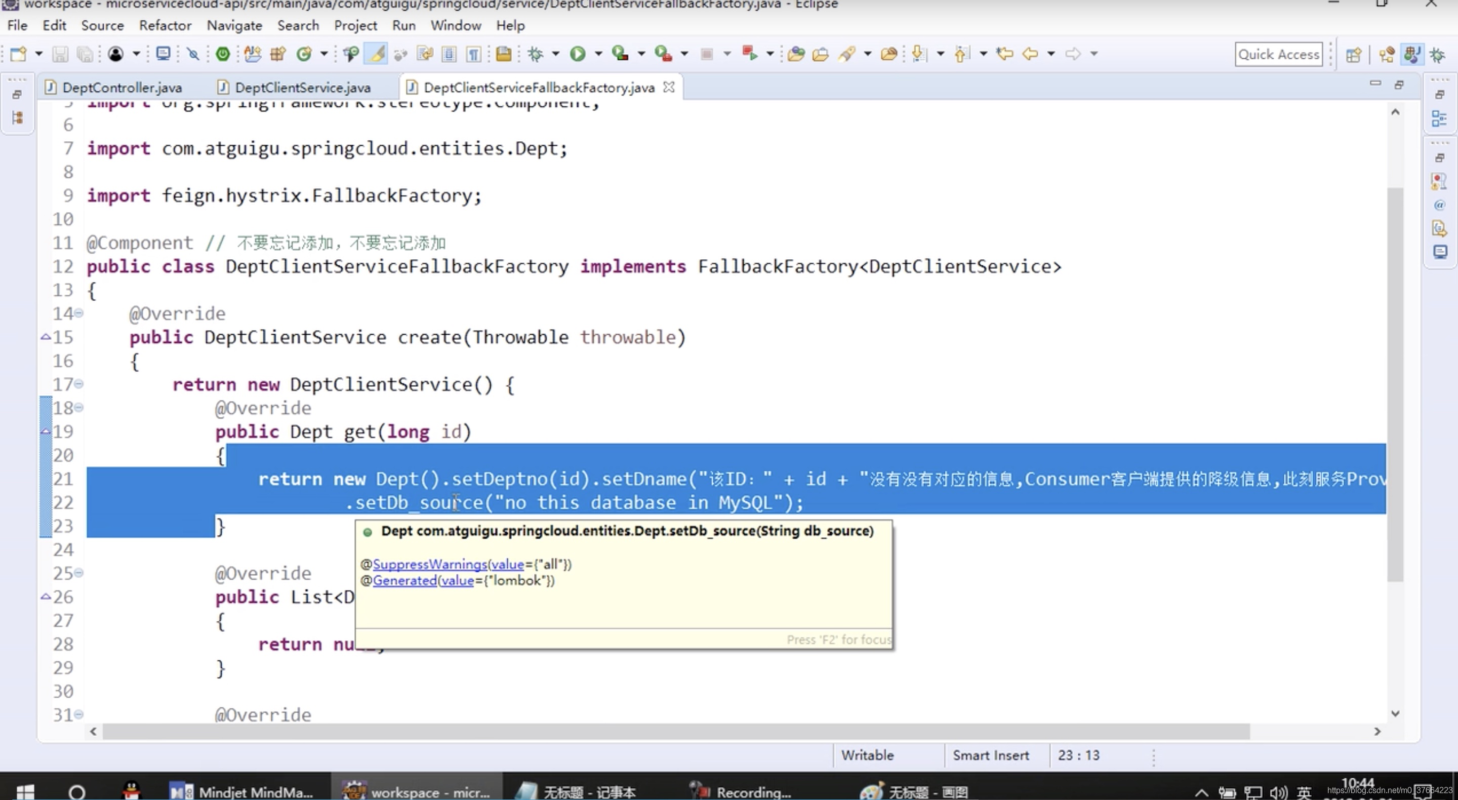Click the New Java Package icon
Image resolution: width=1458 pixels, height=800 pixels.
tap(278, 54)
